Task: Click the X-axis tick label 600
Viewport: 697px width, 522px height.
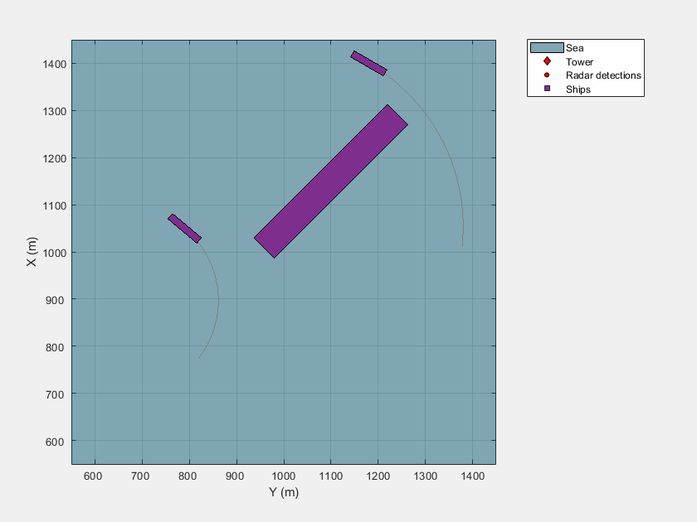Action: [55, 442]
